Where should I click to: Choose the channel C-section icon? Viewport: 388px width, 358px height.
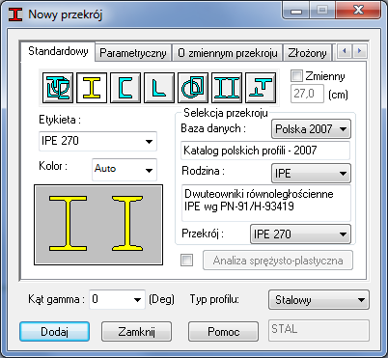(125, 88)
